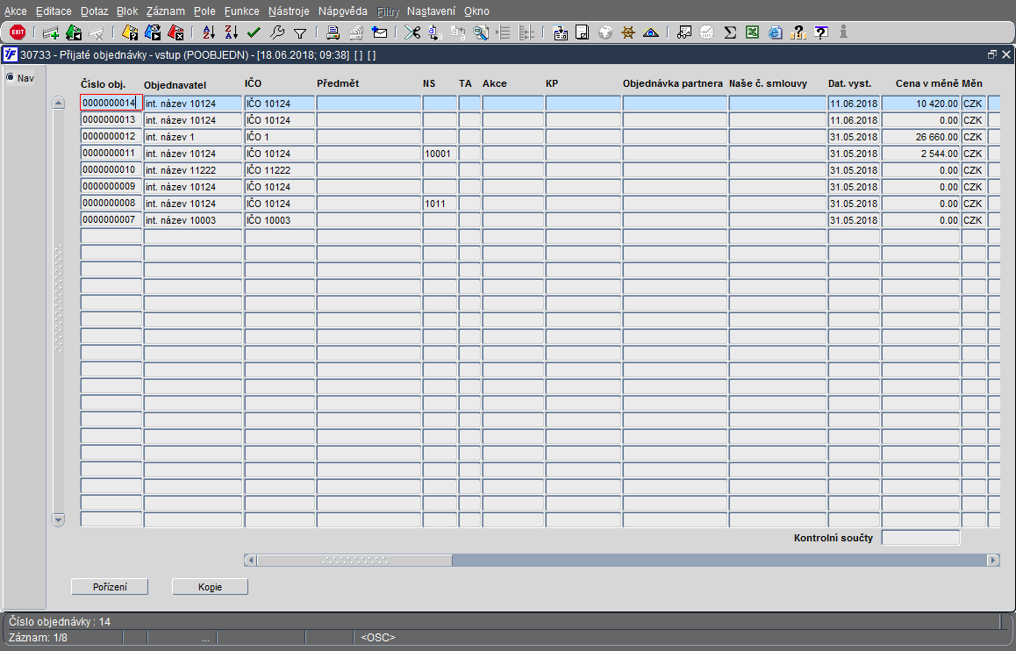
Task: Click the copy text icon beside the scissors
Action: pyautogui.click(x=435, y=32)
